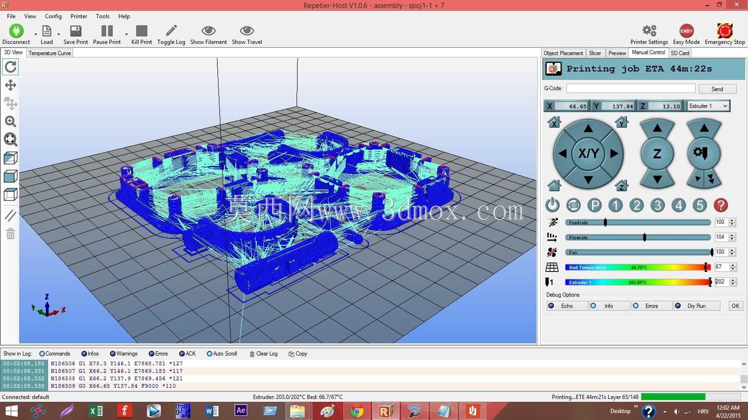Hit the Emergency Stop button
Screen dimensions: 748x420
[725, 35]
